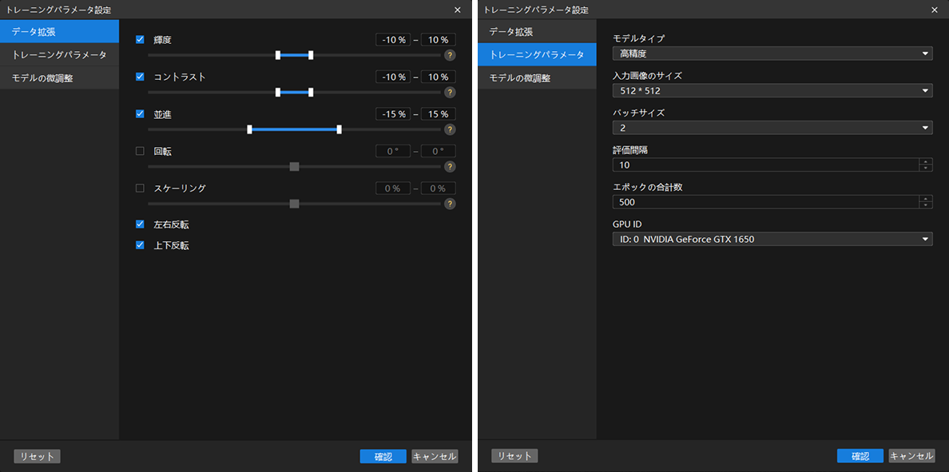Close the right training parameter dialog

935,10
